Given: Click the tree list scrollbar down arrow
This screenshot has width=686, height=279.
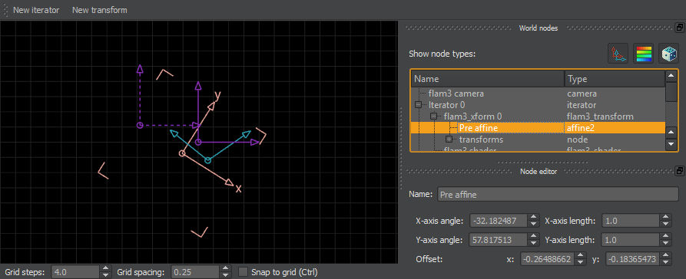Looking at the screenshot, I should 671,143.
